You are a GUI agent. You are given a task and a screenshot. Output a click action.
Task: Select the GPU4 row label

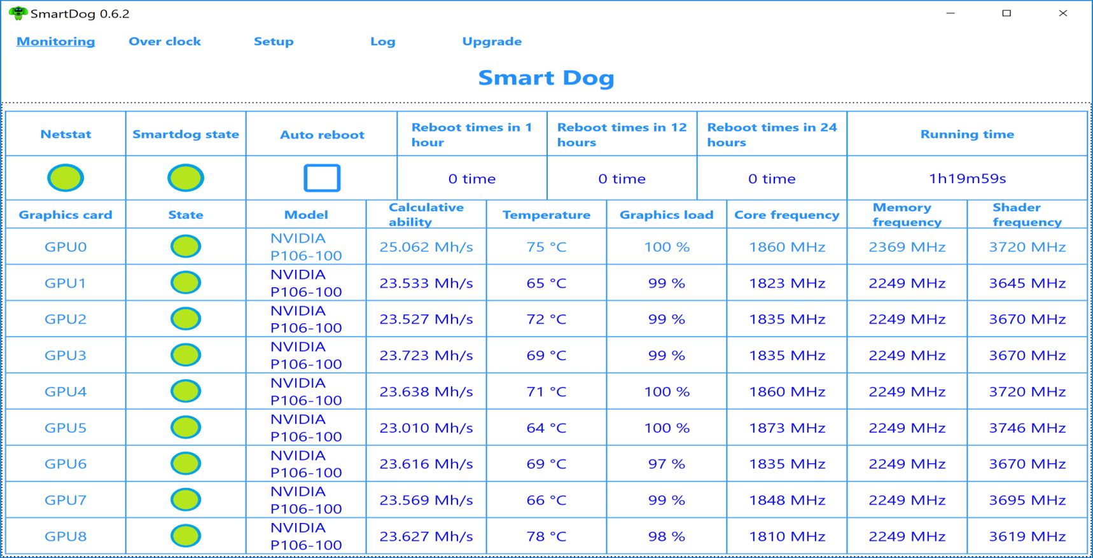[66, 392]
